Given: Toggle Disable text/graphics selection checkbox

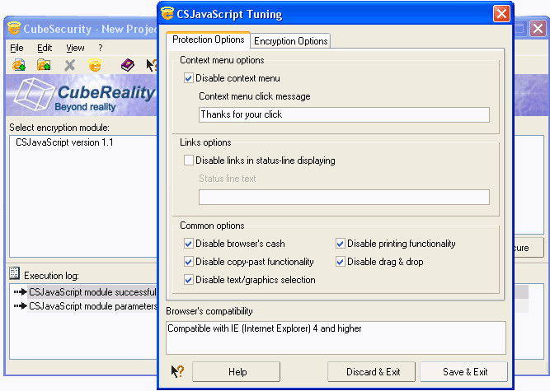Looking at the screenshot, I should (x=189, y=280).
